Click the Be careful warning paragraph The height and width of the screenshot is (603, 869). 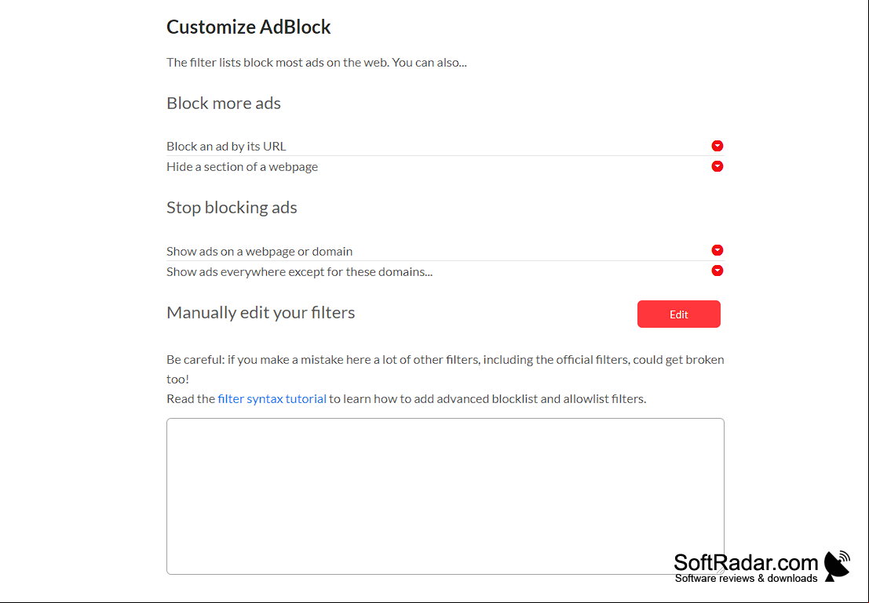445,369
